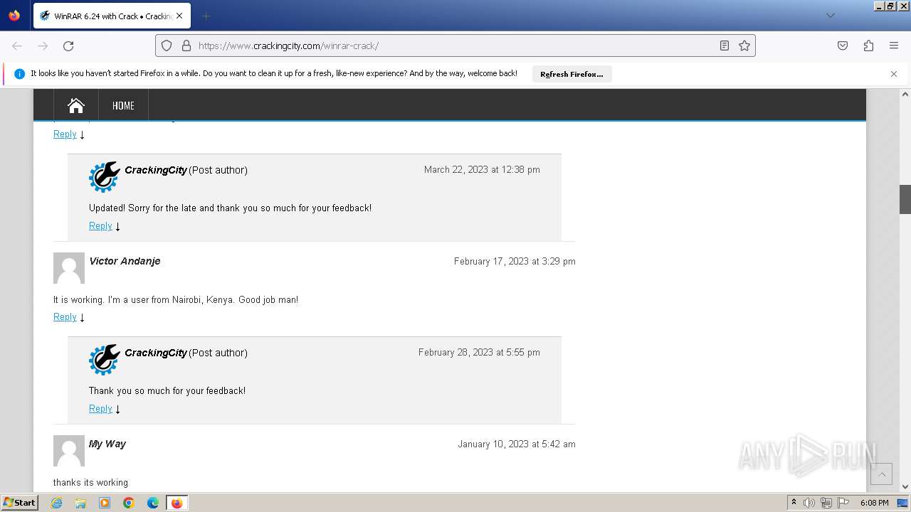Click CrackingCity gear avatar on March 22 comment
The height and width of the screenshot is (512, 911).
[105, 176]
